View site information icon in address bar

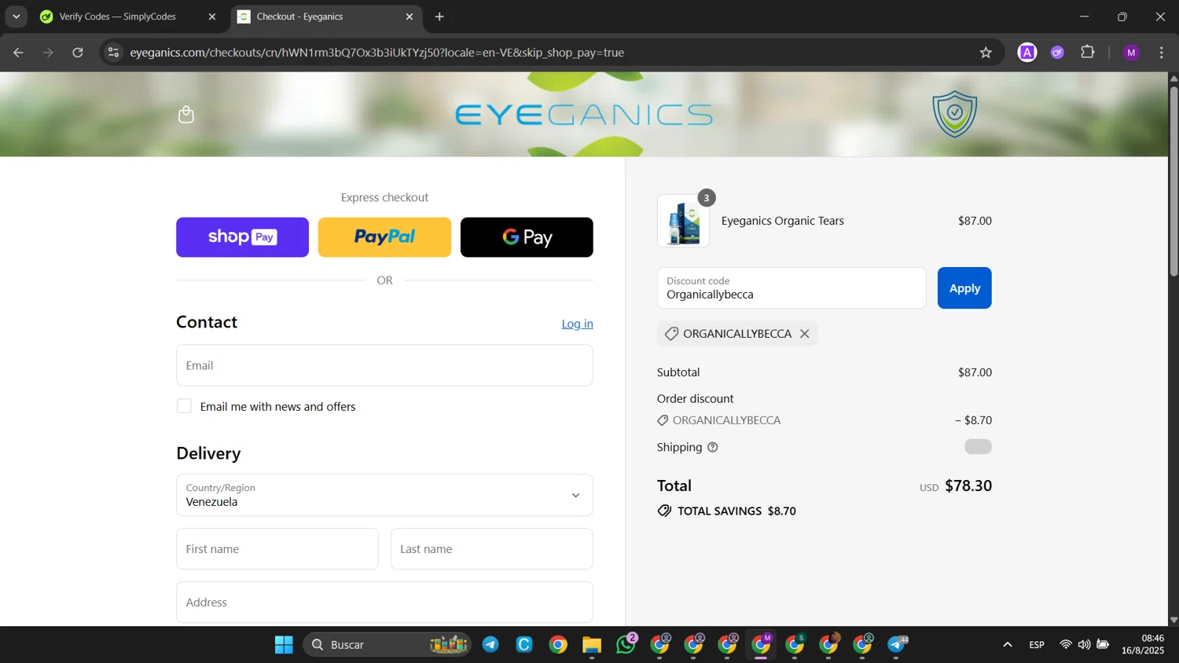(x=113, y=53)
